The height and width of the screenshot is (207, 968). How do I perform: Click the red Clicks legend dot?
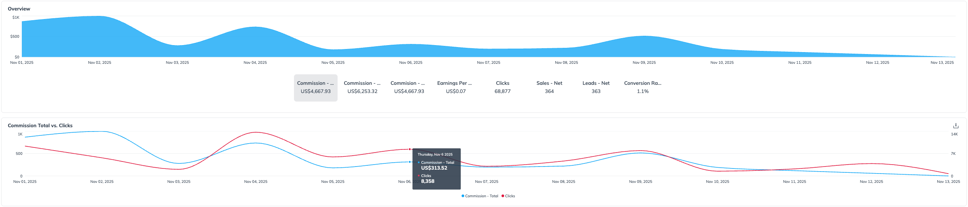tap(503, 196)
